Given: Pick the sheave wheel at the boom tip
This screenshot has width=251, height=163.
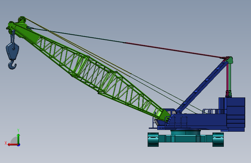Looking at the screenshot, I should pyautogui.click(x=22, y=20).
